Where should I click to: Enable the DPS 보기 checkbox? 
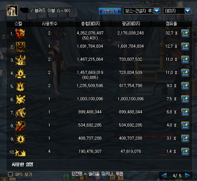[x=10, y=174]
